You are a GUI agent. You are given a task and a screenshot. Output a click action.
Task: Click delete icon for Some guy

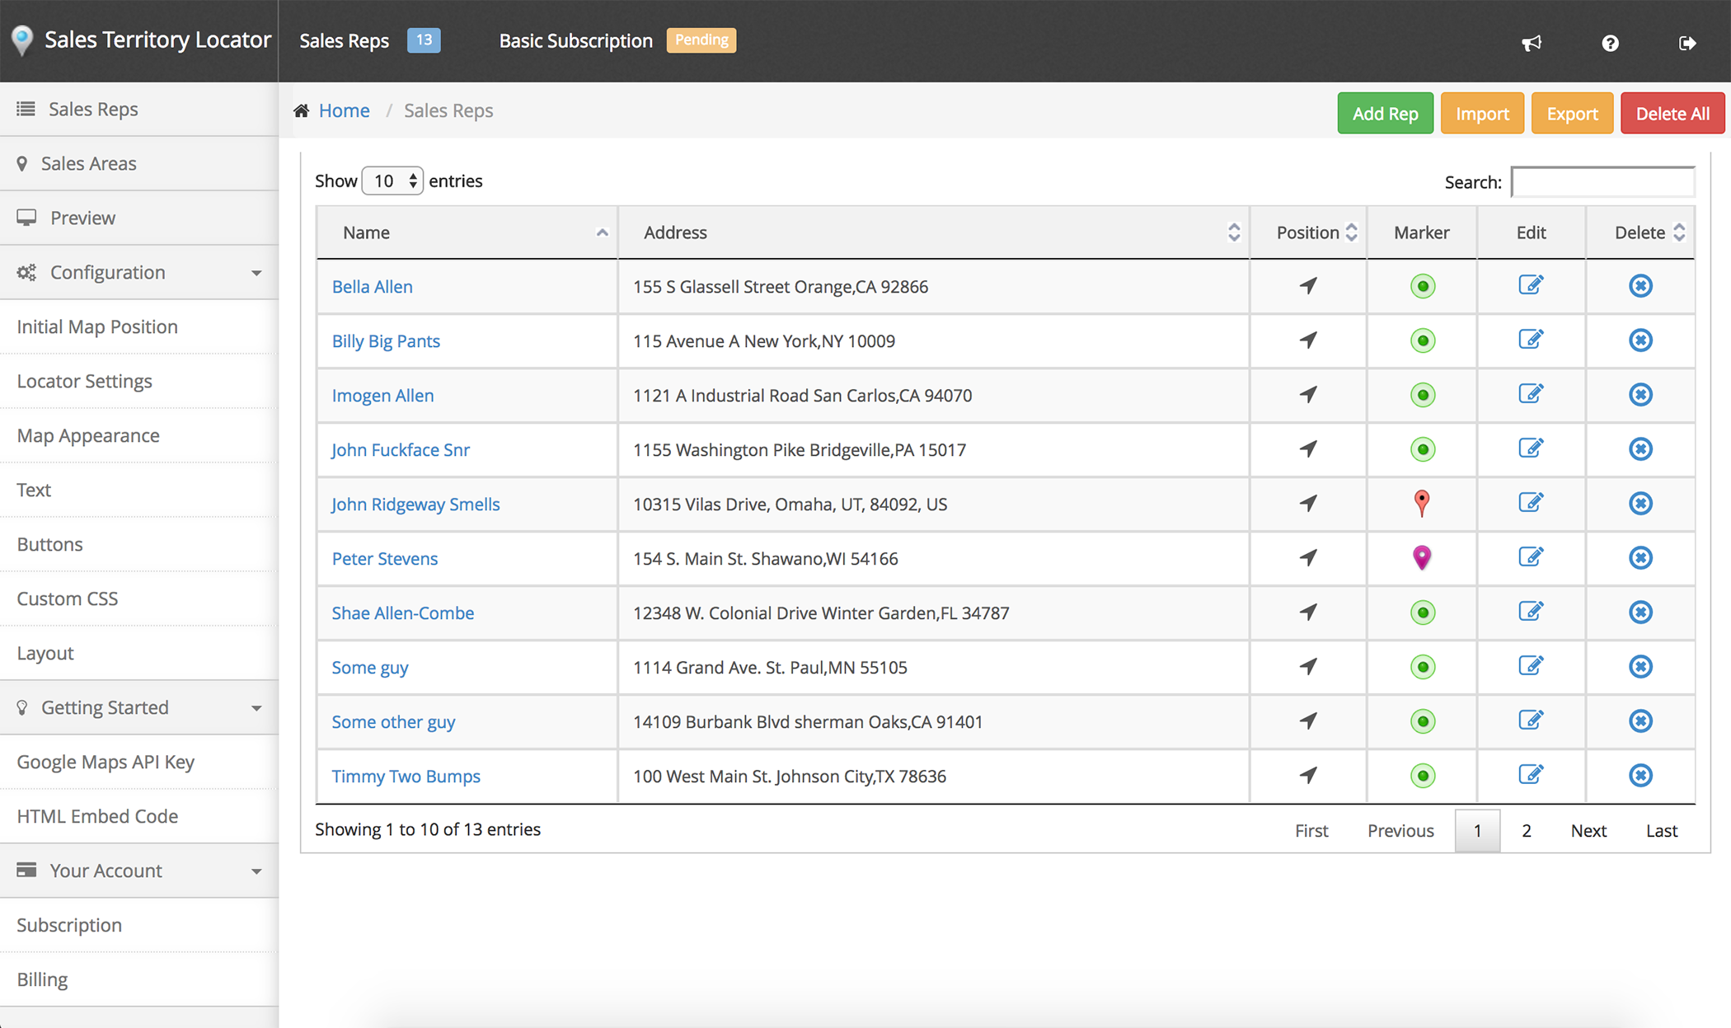(x=1640, y=666)
